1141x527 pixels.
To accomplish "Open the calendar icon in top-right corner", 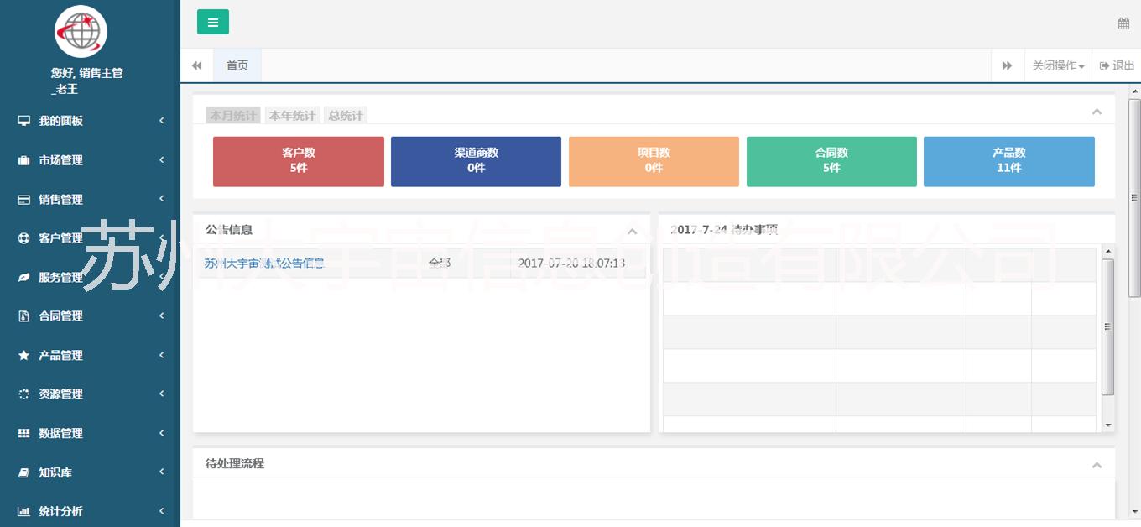I will point(1123,23).
